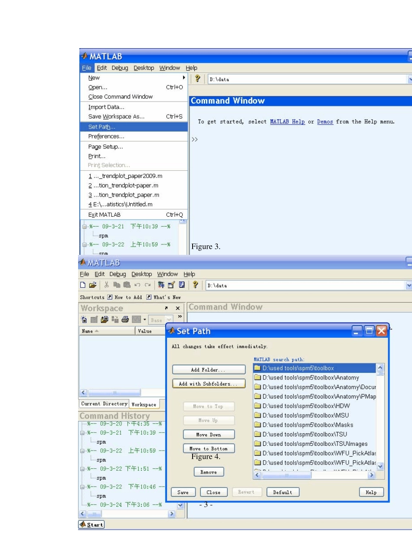Click the MATLAB Help link in Command Window
This screenshot has width=412, height=534.
tap(287, 122)
